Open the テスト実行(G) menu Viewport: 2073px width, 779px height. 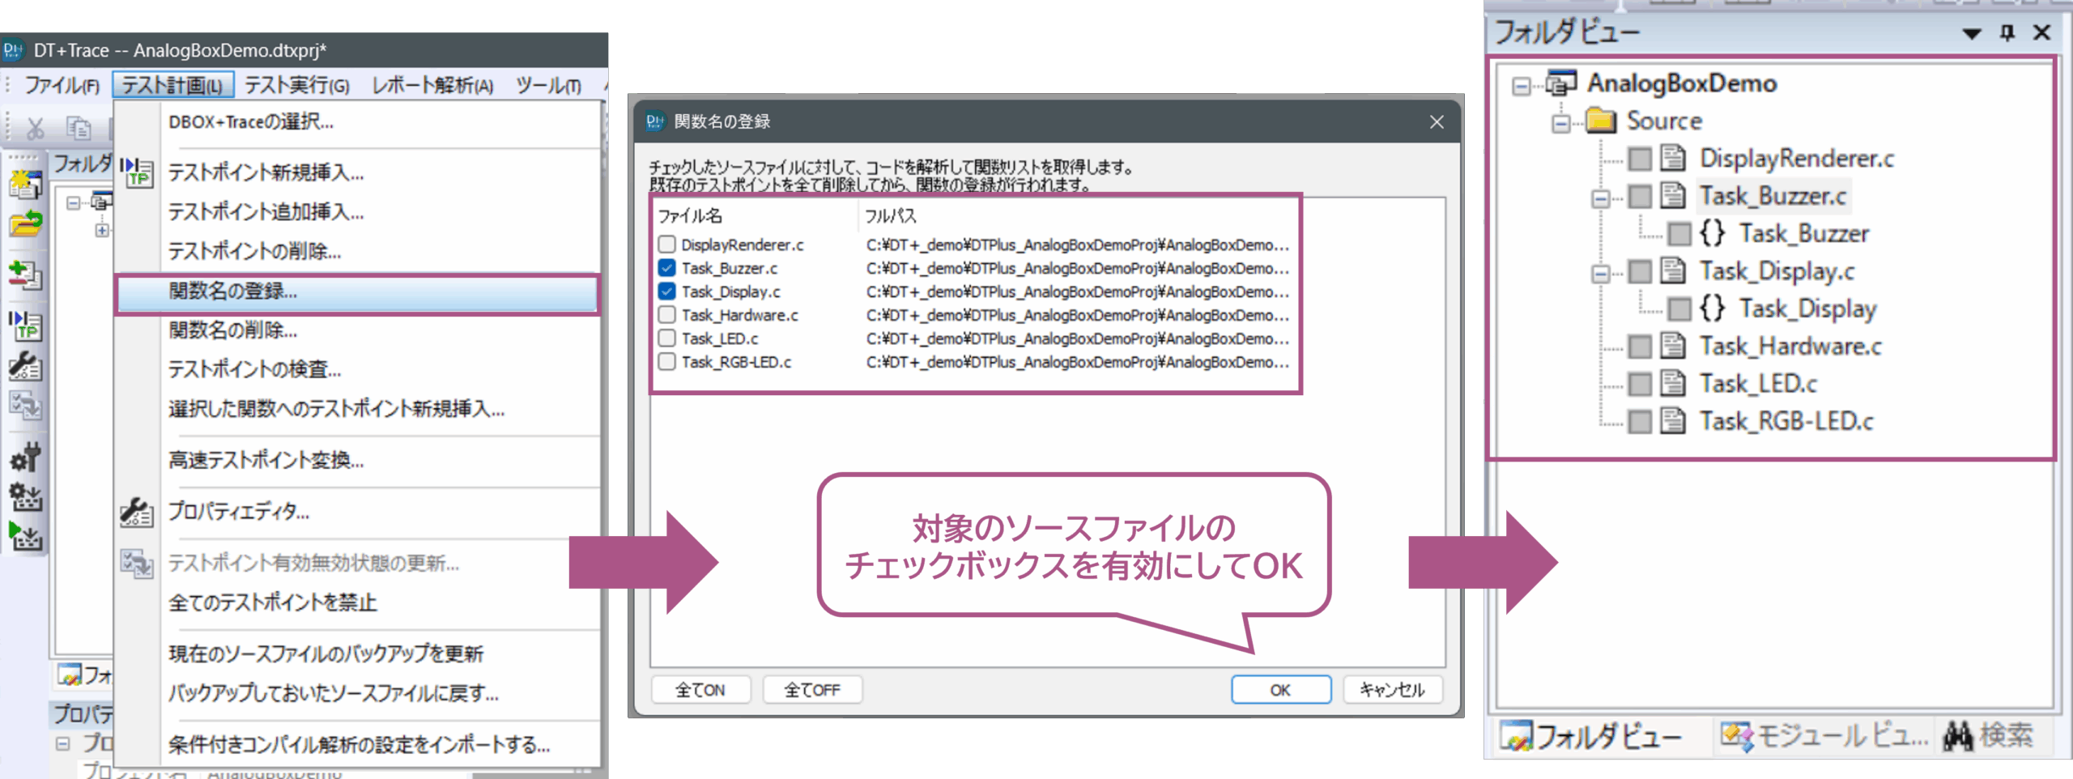[x=296, y=85]
